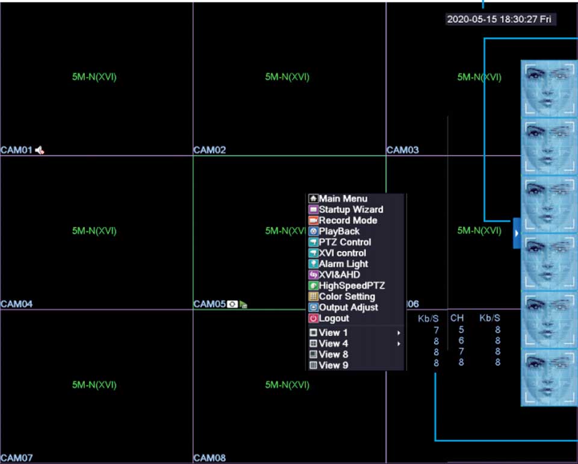Open Startup Wizard from the context menu

351,210
